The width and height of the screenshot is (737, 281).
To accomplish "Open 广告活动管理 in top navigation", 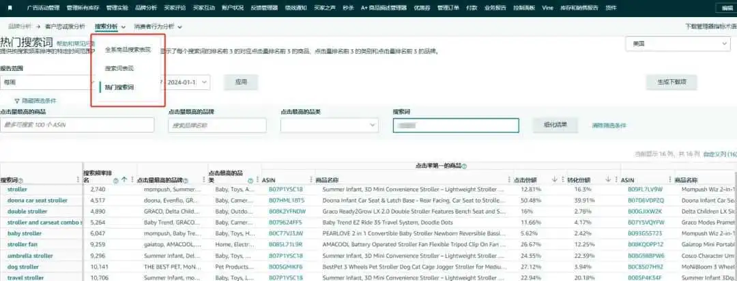I will click(43, 8).
